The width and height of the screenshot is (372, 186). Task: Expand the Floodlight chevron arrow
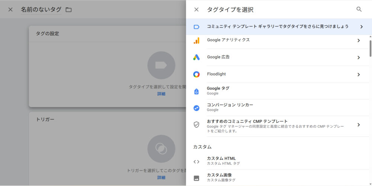pyautogui.click(x=359, y=74)
